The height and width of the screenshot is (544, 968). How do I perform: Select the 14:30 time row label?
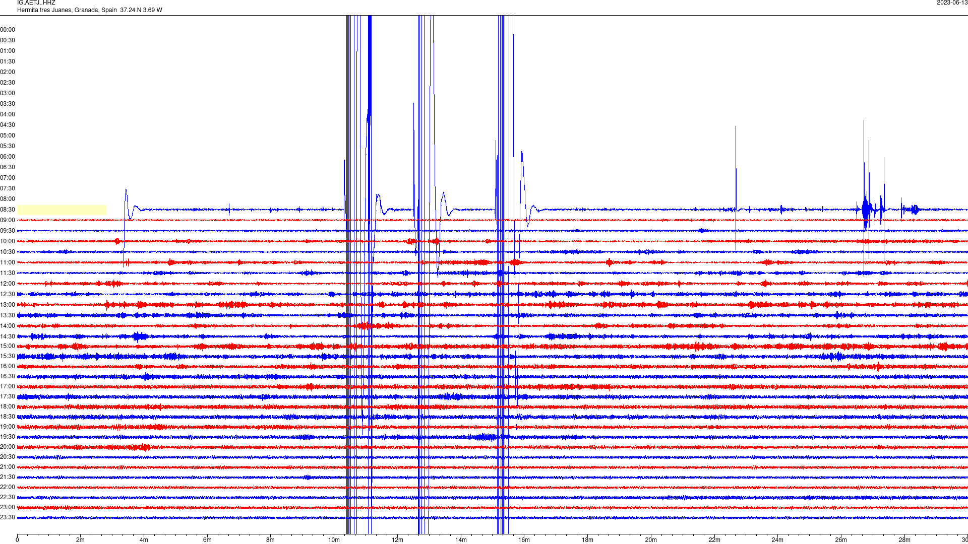tap(8, 336)
